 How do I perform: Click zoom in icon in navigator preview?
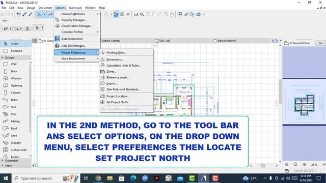point(305,165)
